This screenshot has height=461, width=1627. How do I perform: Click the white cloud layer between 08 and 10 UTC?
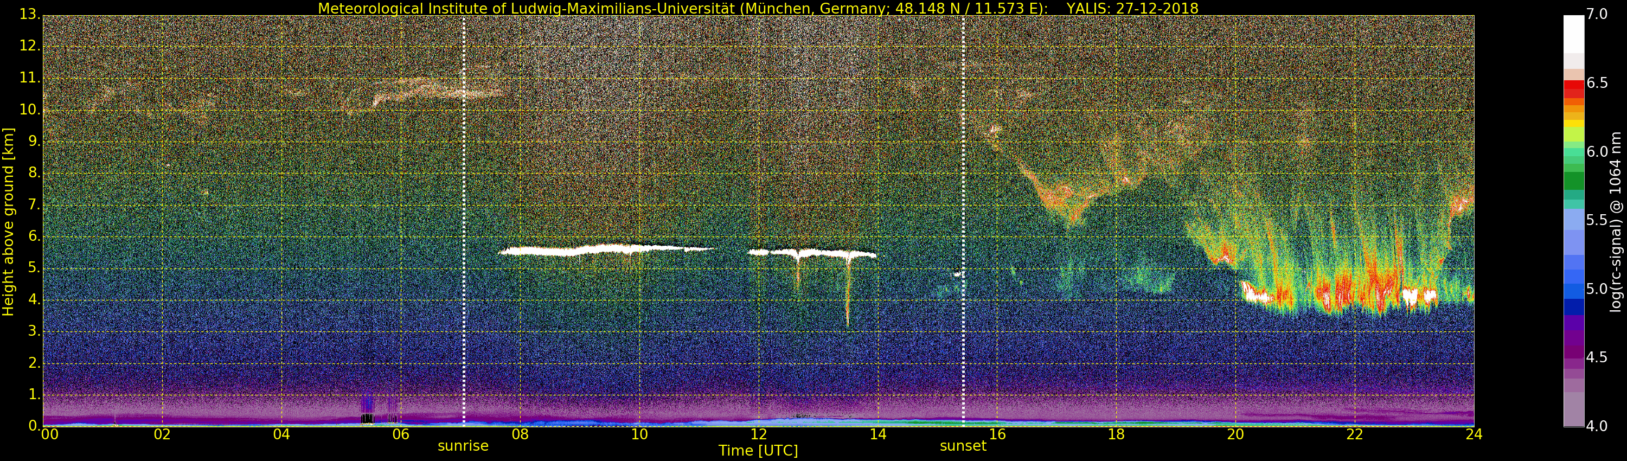tap(606, 250)
